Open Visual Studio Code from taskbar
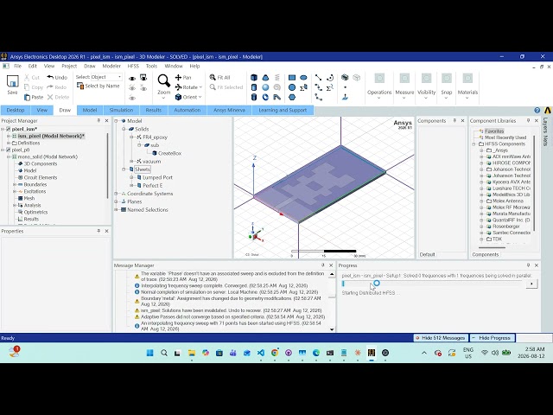The width and height of the screenshot is (553, 415). click(x=261, y=353)
